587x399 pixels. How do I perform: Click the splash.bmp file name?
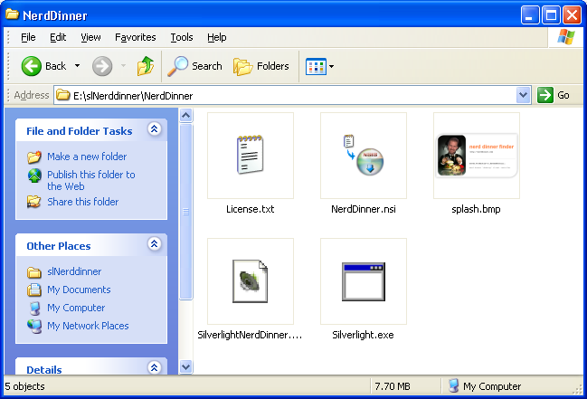pos(476,209)
